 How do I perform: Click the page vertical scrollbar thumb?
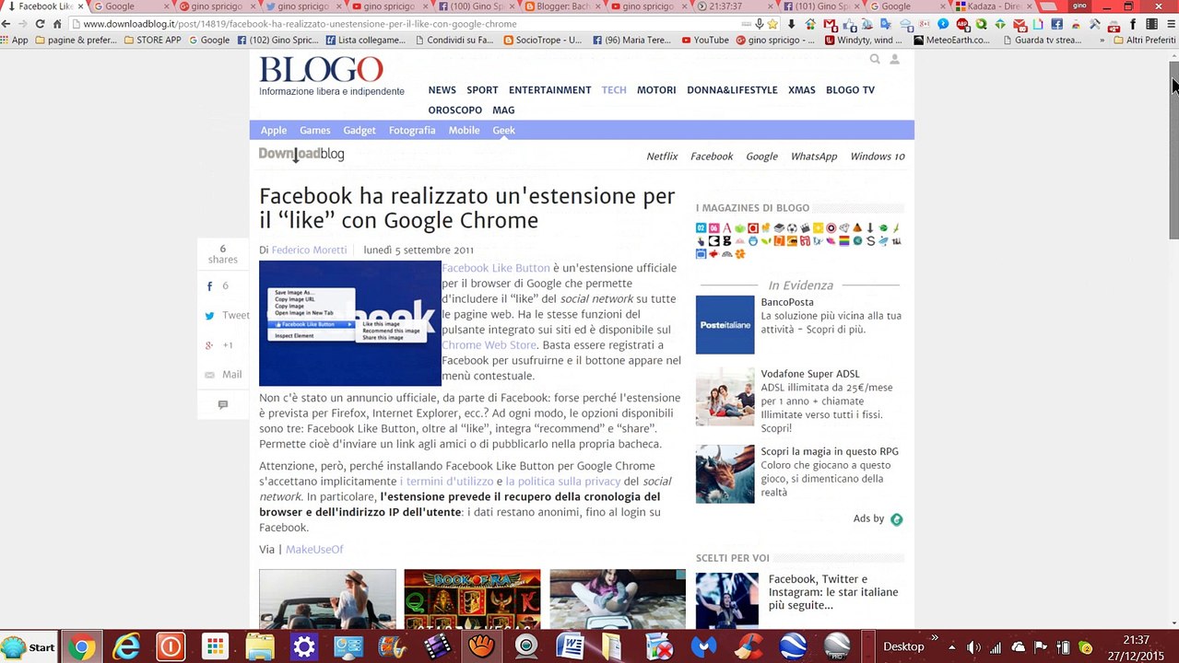click(x=1173, y=149)
